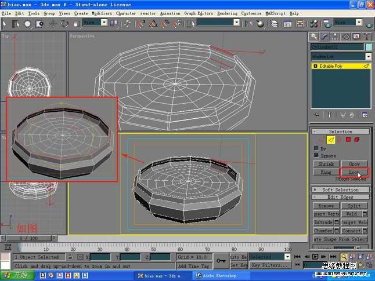Screen dimensions: 375x281
Task: Open the named selection sets dropdown
Action: coord(236,23)
